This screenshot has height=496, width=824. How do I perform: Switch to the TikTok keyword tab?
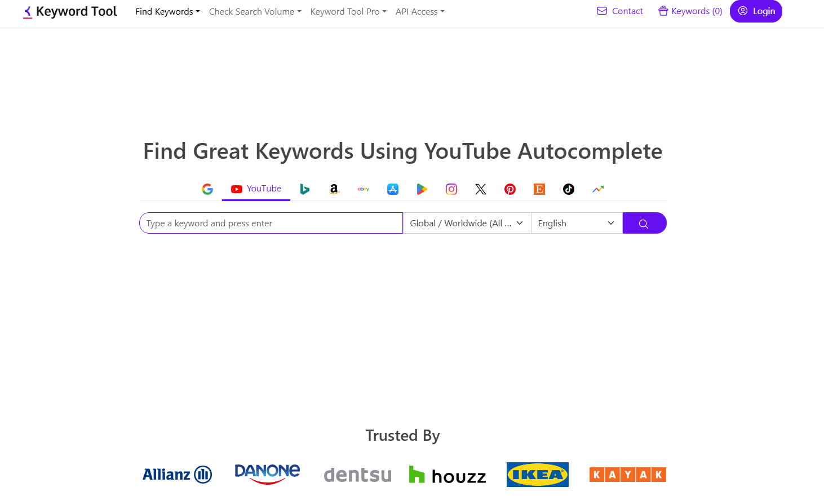coord(569,189)
